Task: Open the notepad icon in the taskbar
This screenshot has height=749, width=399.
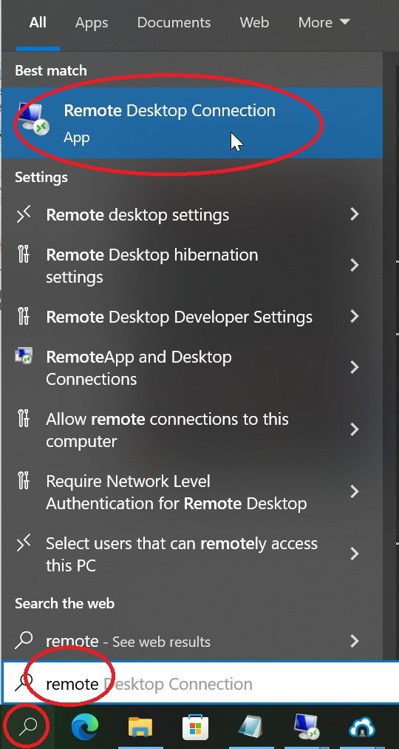Action: [x=250, y=728]
